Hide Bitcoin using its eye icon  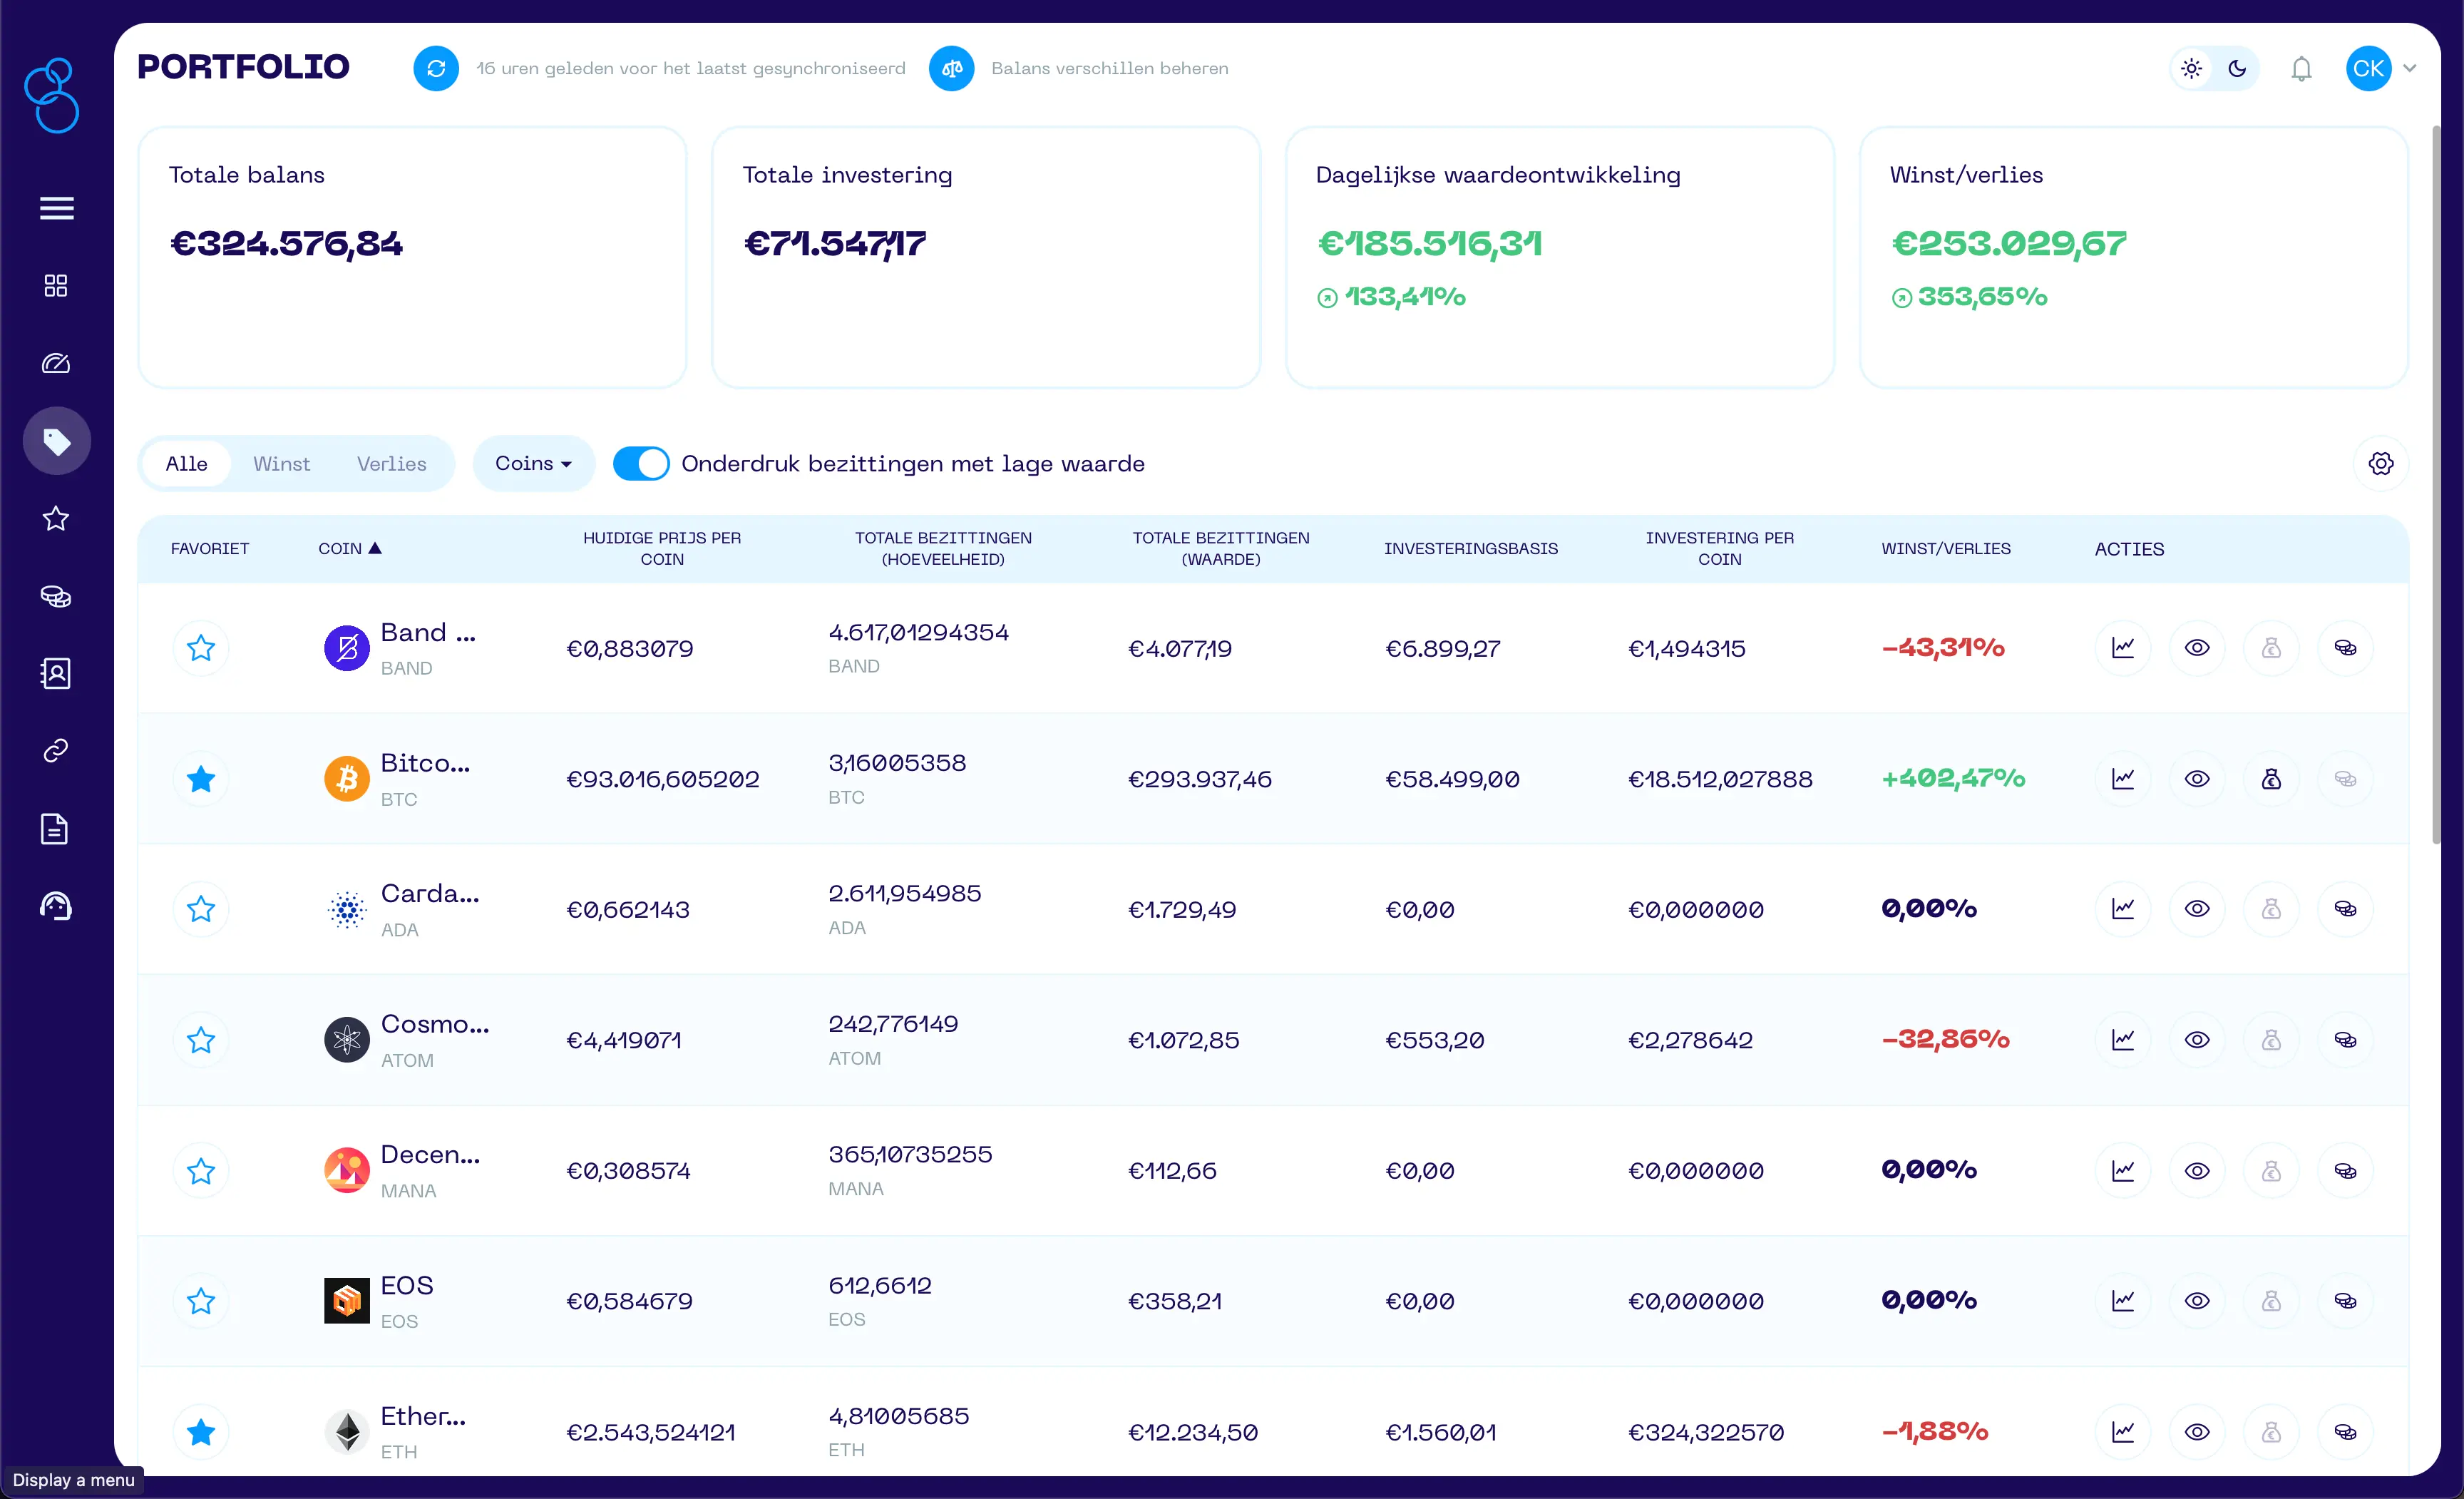[x=2196, y=779]
